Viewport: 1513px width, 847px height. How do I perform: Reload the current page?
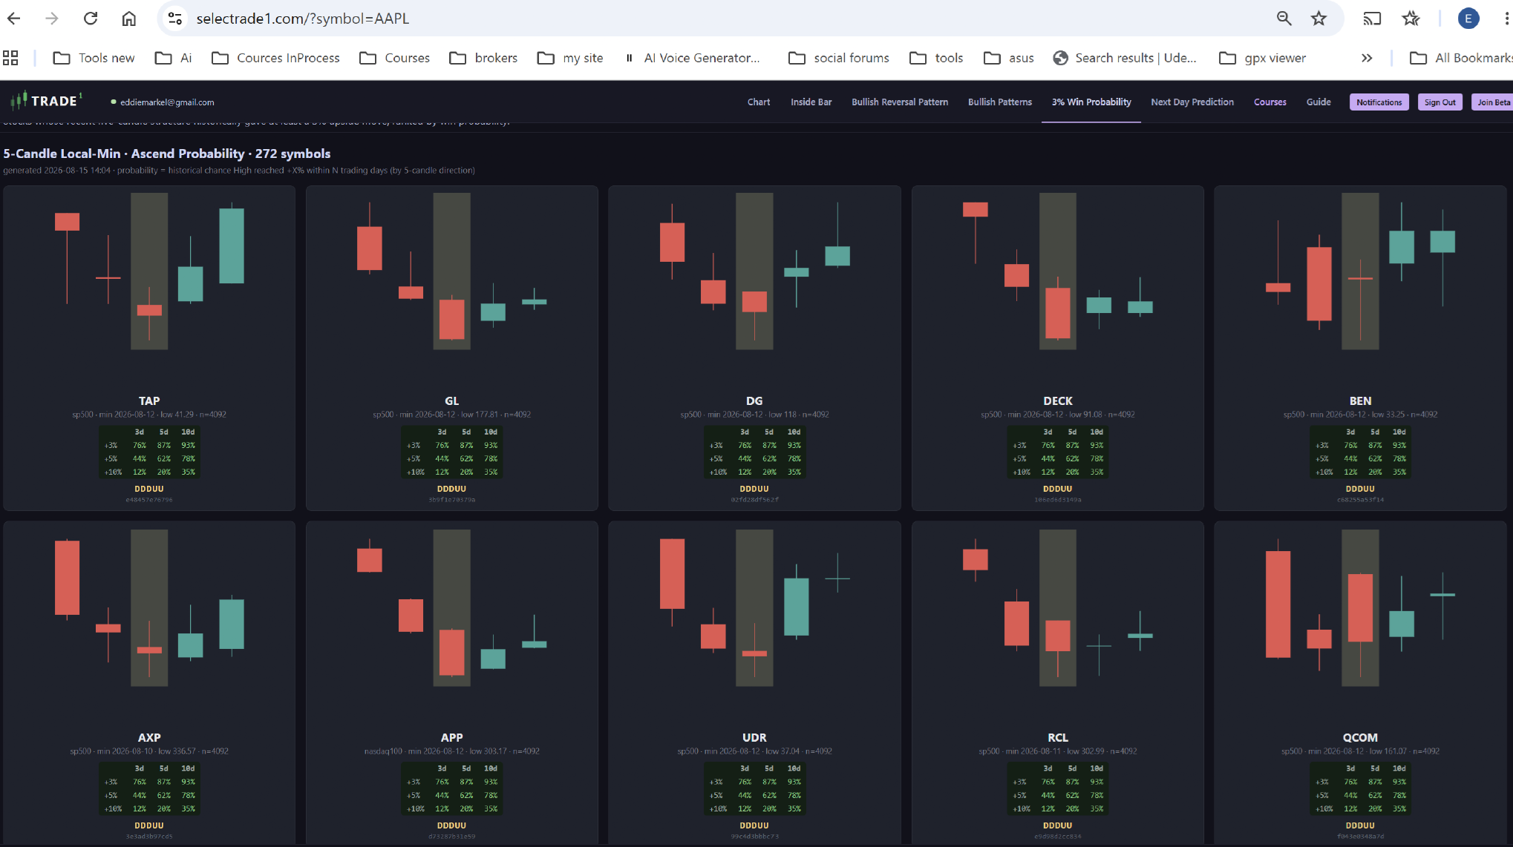[x=91, y=19]
